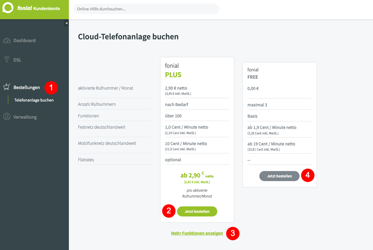Click the 'Festnetz deutschlandweit' row label
Screen dimensions: 373x250
tap(101, 127)
